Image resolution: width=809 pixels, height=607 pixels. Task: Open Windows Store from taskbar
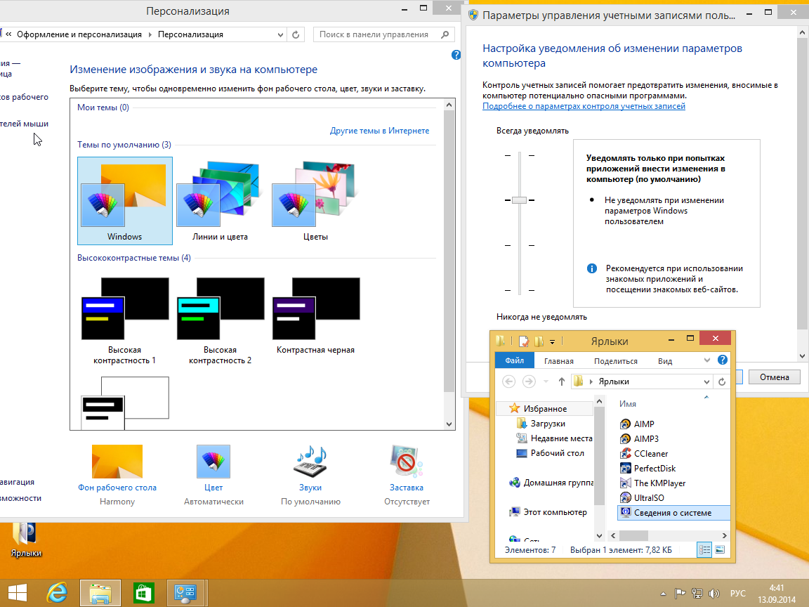pos(143,592)
